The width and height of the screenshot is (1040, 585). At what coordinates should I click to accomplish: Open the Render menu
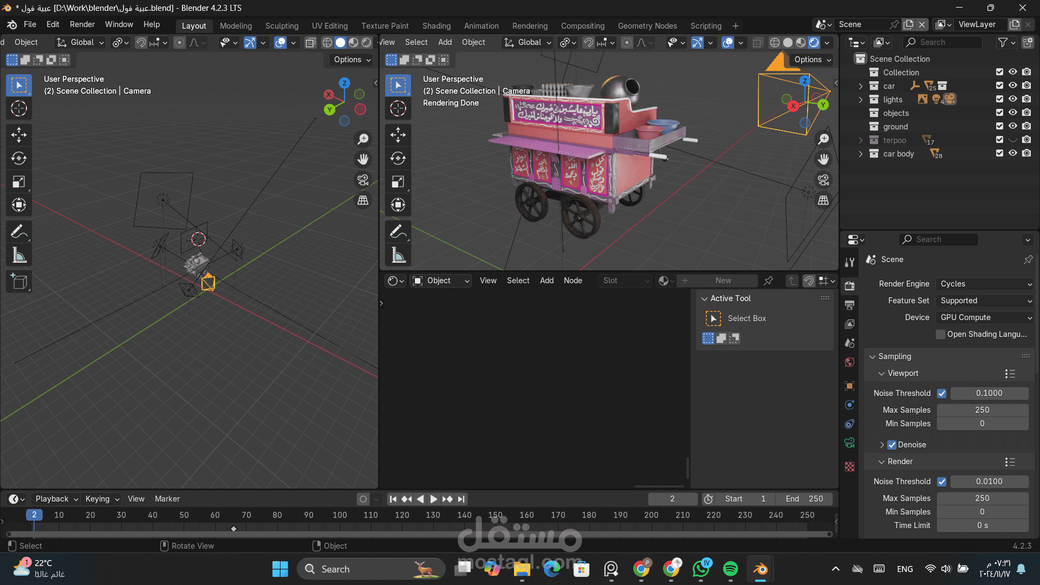82,24
